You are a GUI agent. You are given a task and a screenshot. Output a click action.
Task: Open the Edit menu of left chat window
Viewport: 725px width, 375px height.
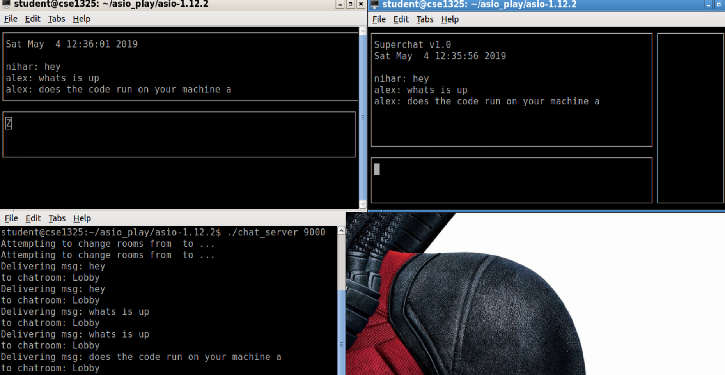coord(33,18)
